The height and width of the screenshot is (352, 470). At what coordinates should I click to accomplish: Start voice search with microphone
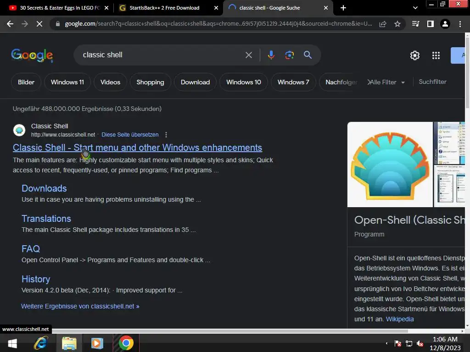pyautogui.click(x=271, y=55)
